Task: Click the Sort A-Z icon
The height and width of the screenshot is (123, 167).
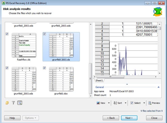Action: [115, 103]
